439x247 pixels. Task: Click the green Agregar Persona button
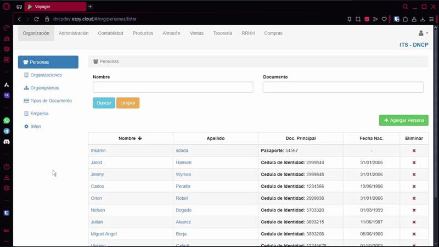click(403, 120)
